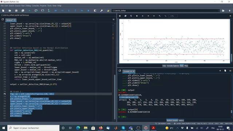Open the Edit menu

[x=6, y=6]
